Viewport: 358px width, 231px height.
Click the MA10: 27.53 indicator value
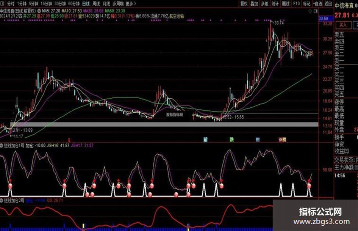pyautogui.click(x=72, y=11)
